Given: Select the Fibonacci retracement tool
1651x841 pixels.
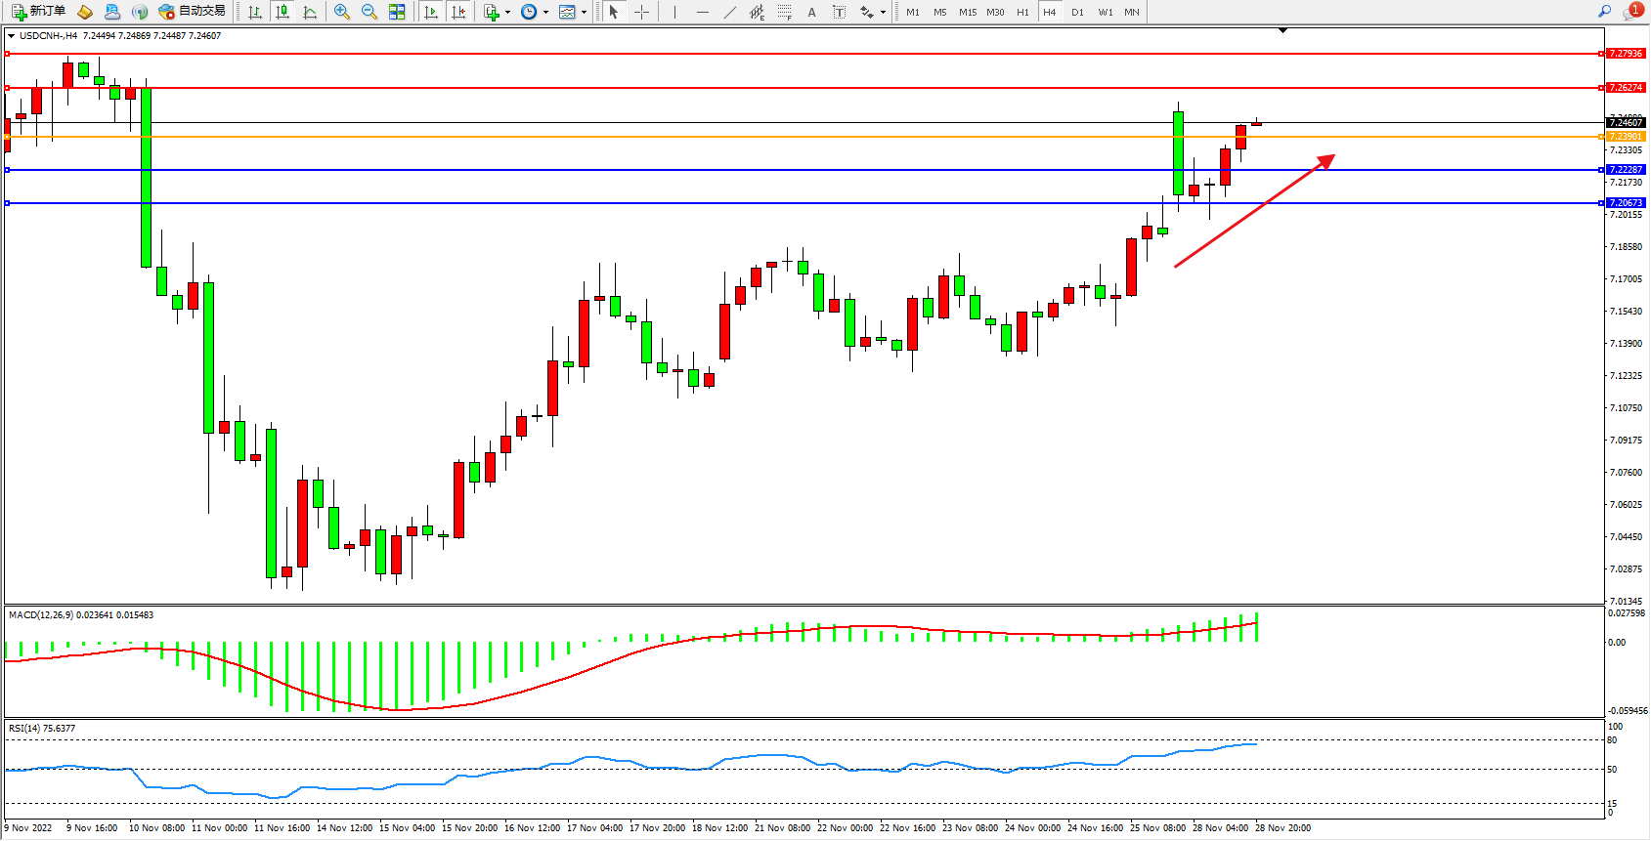Looking at the screenshot, I should click(x=785, y=12).
